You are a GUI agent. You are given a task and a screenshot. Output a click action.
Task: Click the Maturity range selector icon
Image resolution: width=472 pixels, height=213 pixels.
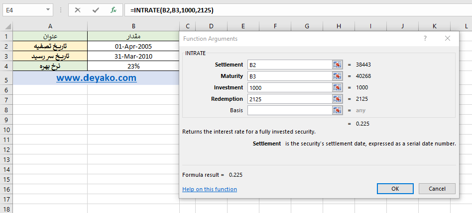pos(338,76)
